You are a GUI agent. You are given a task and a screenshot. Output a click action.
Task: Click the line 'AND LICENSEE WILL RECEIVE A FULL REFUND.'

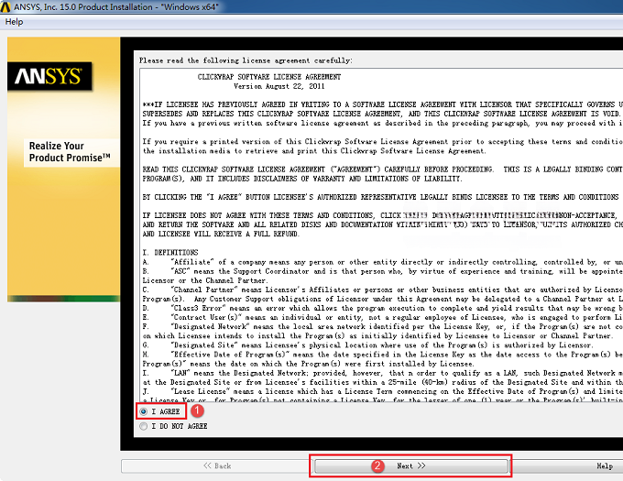click(x=221, y=234)
